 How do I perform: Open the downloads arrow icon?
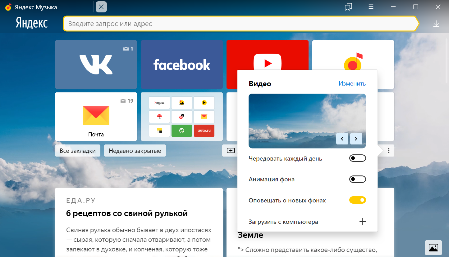point(436,24)
